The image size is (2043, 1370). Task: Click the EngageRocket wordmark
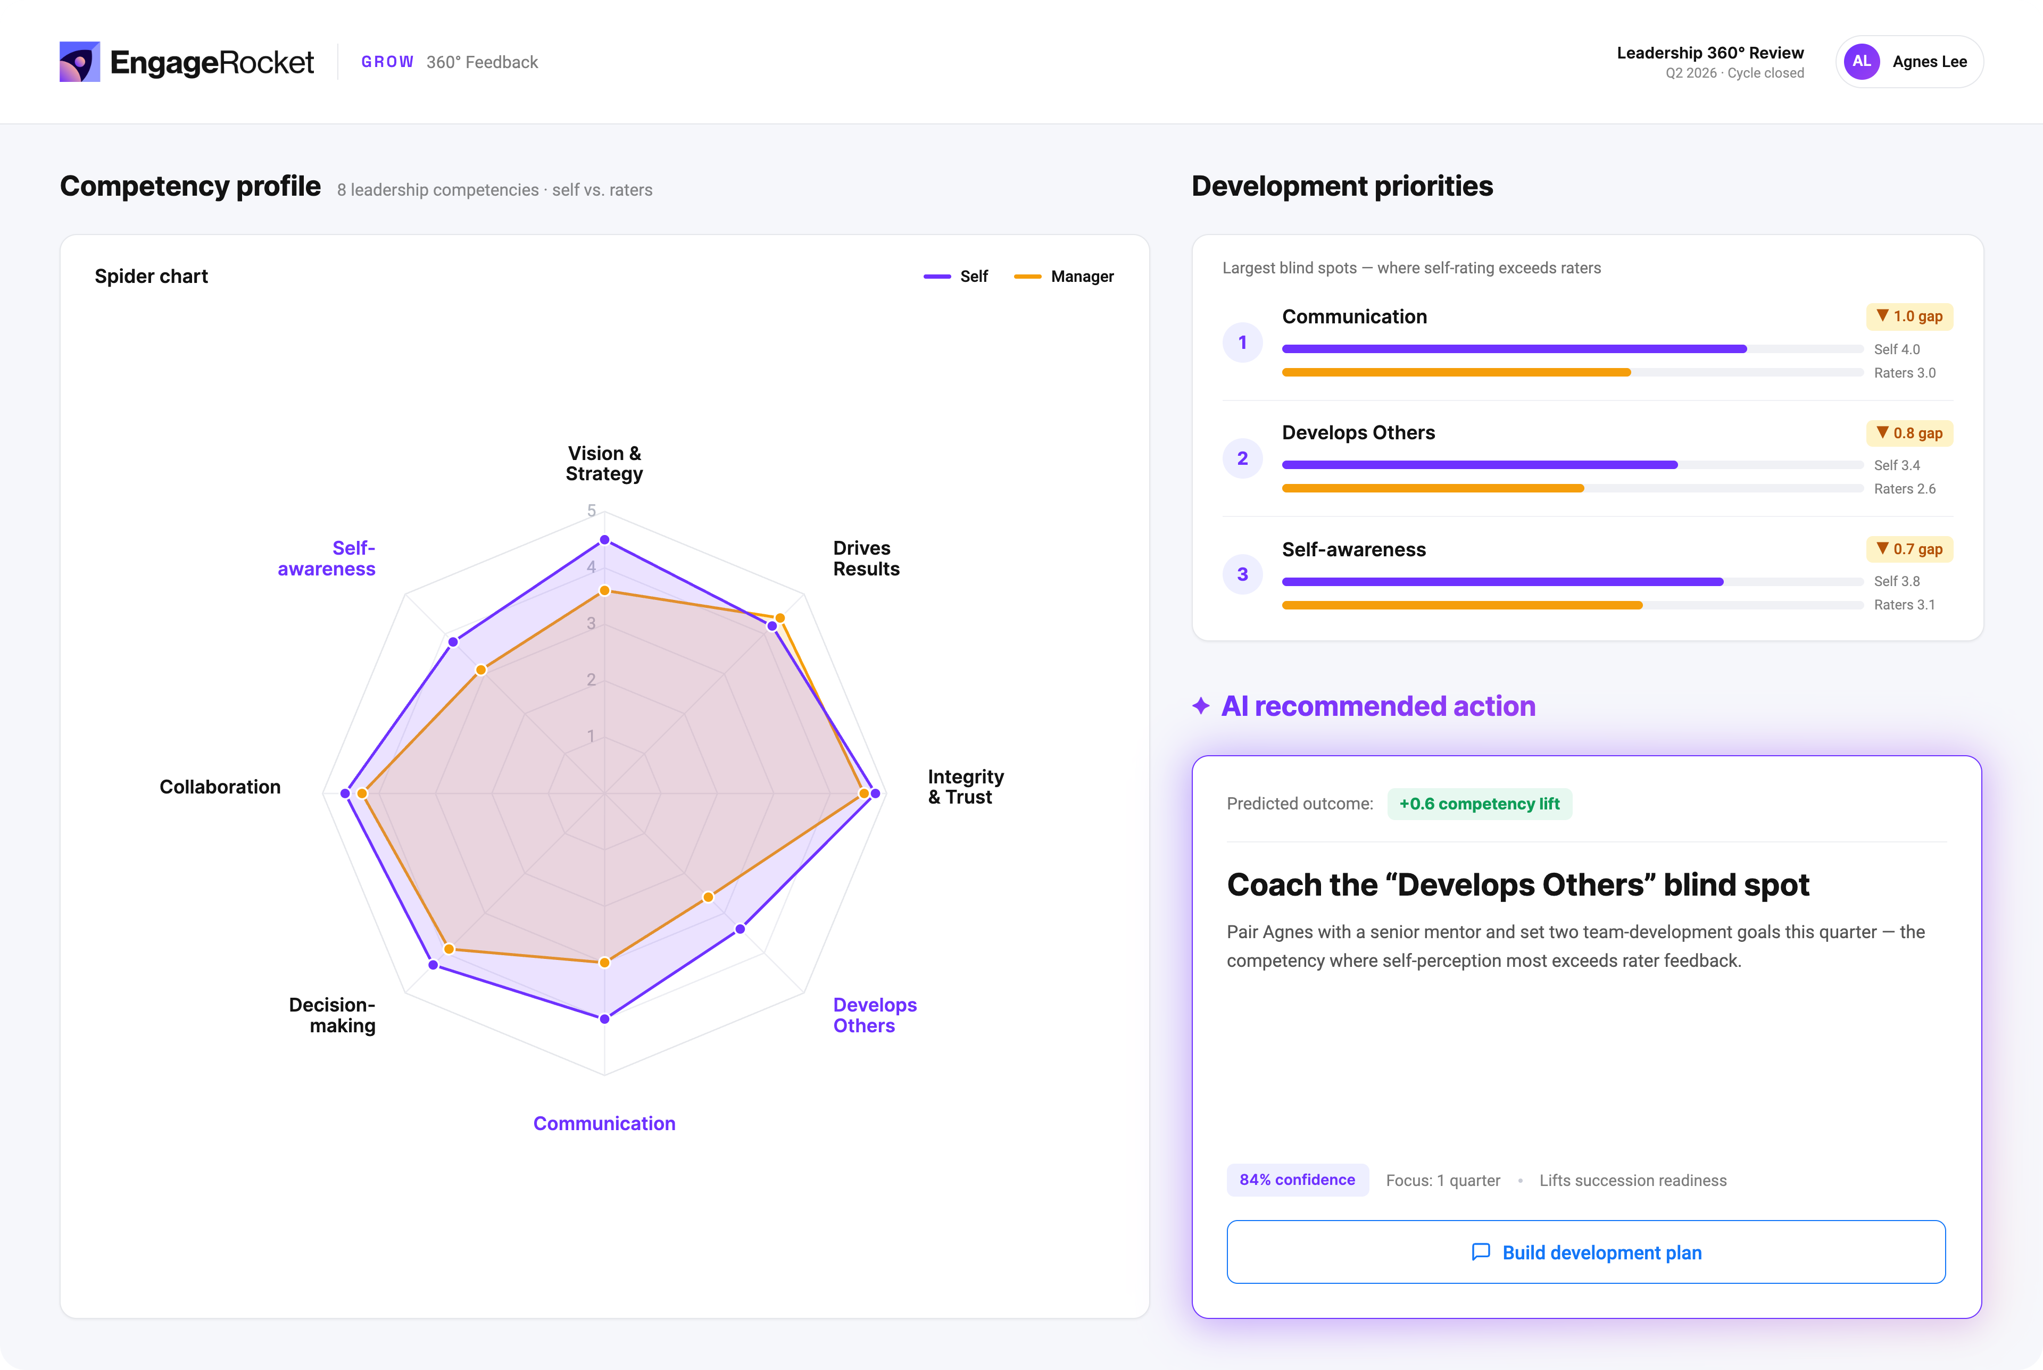[211, 63]
